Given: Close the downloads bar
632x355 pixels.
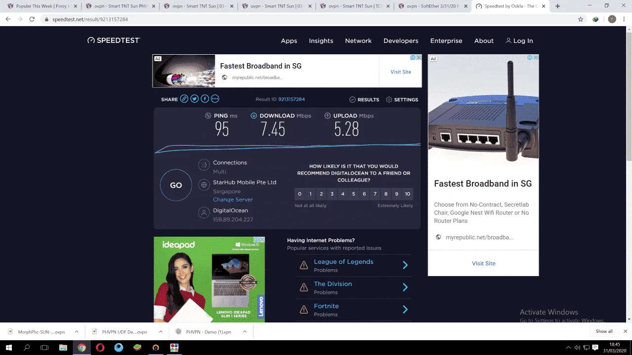Looking at the screenshot, I should coord(625,331).
